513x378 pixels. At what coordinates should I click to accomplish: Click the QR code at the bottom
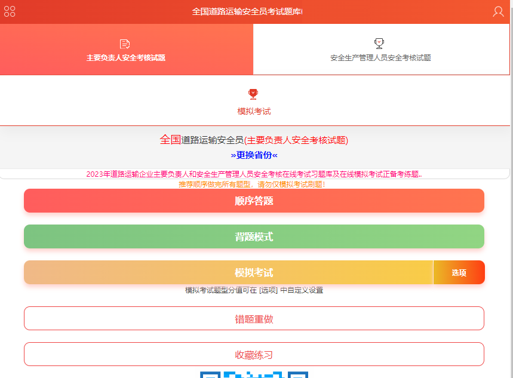pos(254,375)
